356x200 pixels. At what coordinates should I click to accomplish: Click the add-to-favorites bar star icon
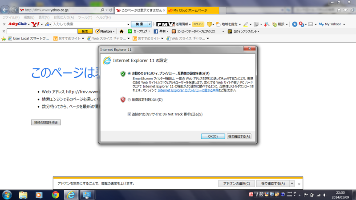click(4, 39)
